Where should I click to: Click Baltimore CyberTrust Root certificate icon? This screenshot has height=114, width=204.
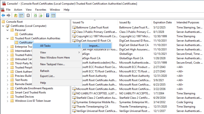click(74, 27)
